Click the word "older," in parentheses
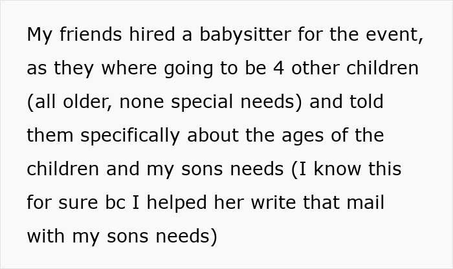The width and height of the screenshot is (453, 269). (87, 102)
